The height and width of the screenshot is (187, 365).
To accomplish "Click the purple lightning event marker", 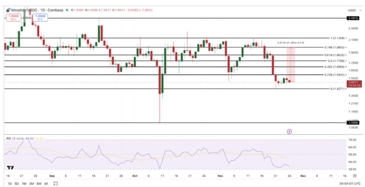I will [x=289, y=131].
